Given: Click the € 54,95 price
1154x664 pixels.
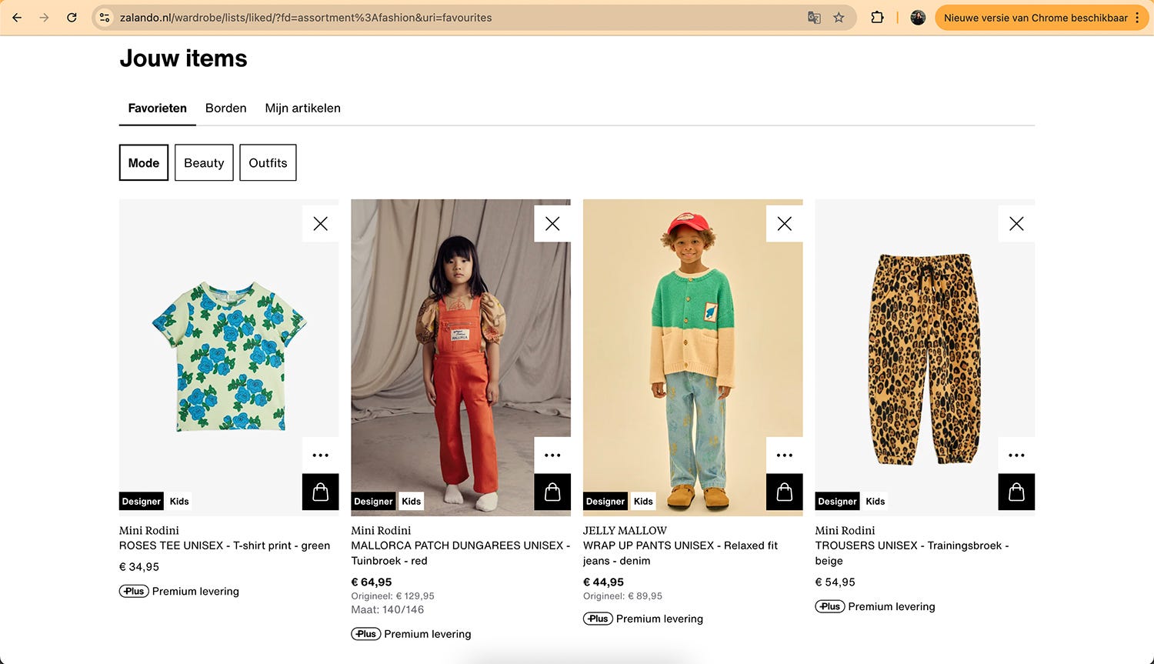Looking at the screenshot, I should pyautogui.click(x=835, y=582).
